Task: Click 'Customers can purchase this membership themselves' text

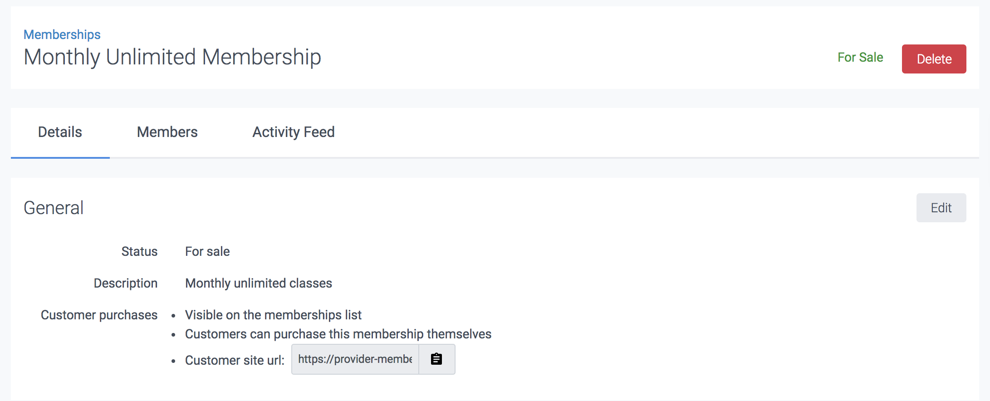Action: pyautogui.click(x=338, y=334)
